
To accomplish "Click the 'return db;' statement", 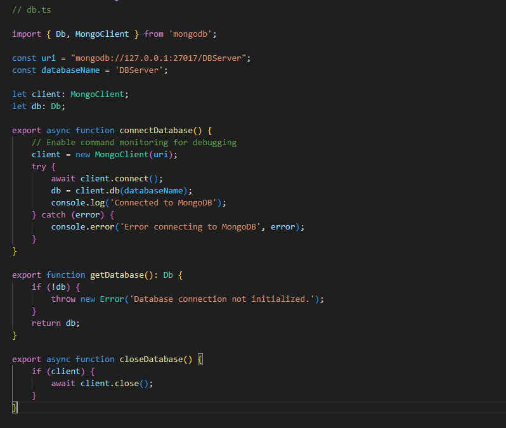I will pyautogui.click(x=56, y=323).
